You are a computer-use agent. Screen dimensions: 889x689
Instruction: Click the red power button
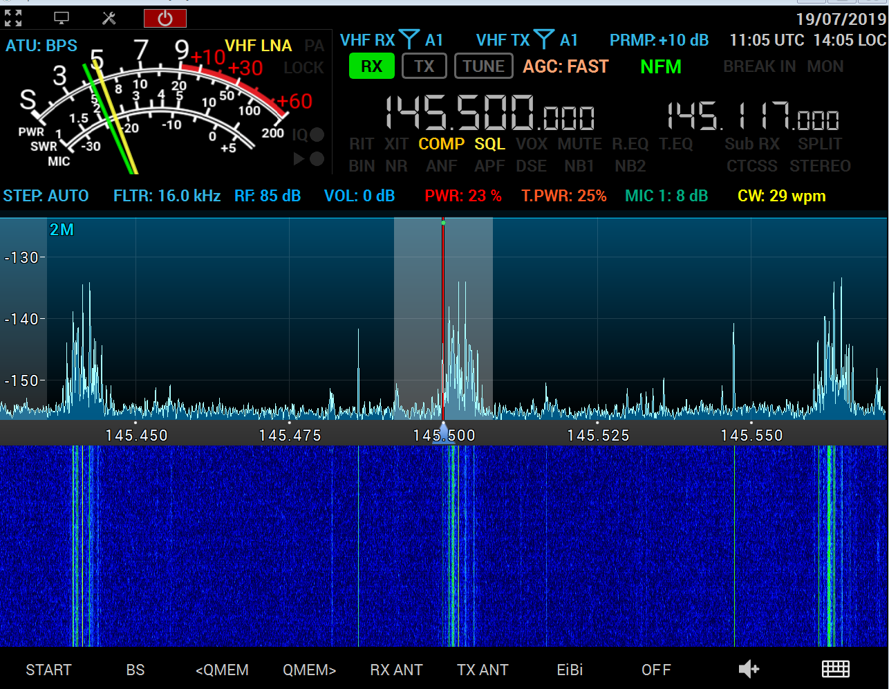[x=165, y=18]
